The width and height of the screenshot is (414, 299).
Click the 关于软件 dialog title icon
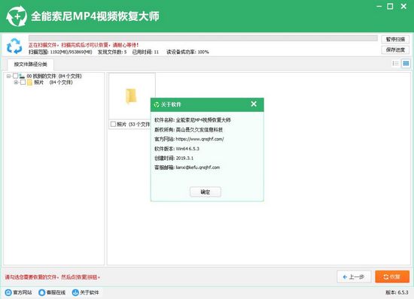[157, 104]
